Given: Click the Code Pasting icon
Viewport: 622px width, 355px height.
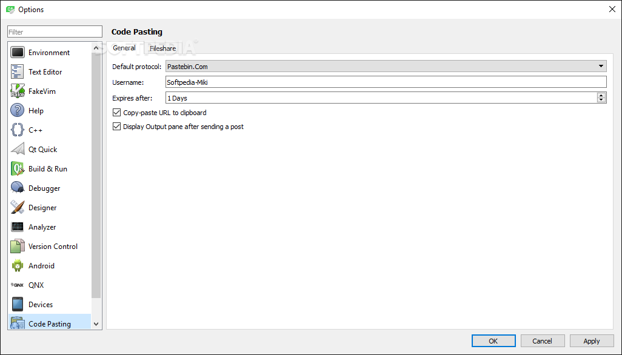Looking at the screenshot, I should 18,323.
